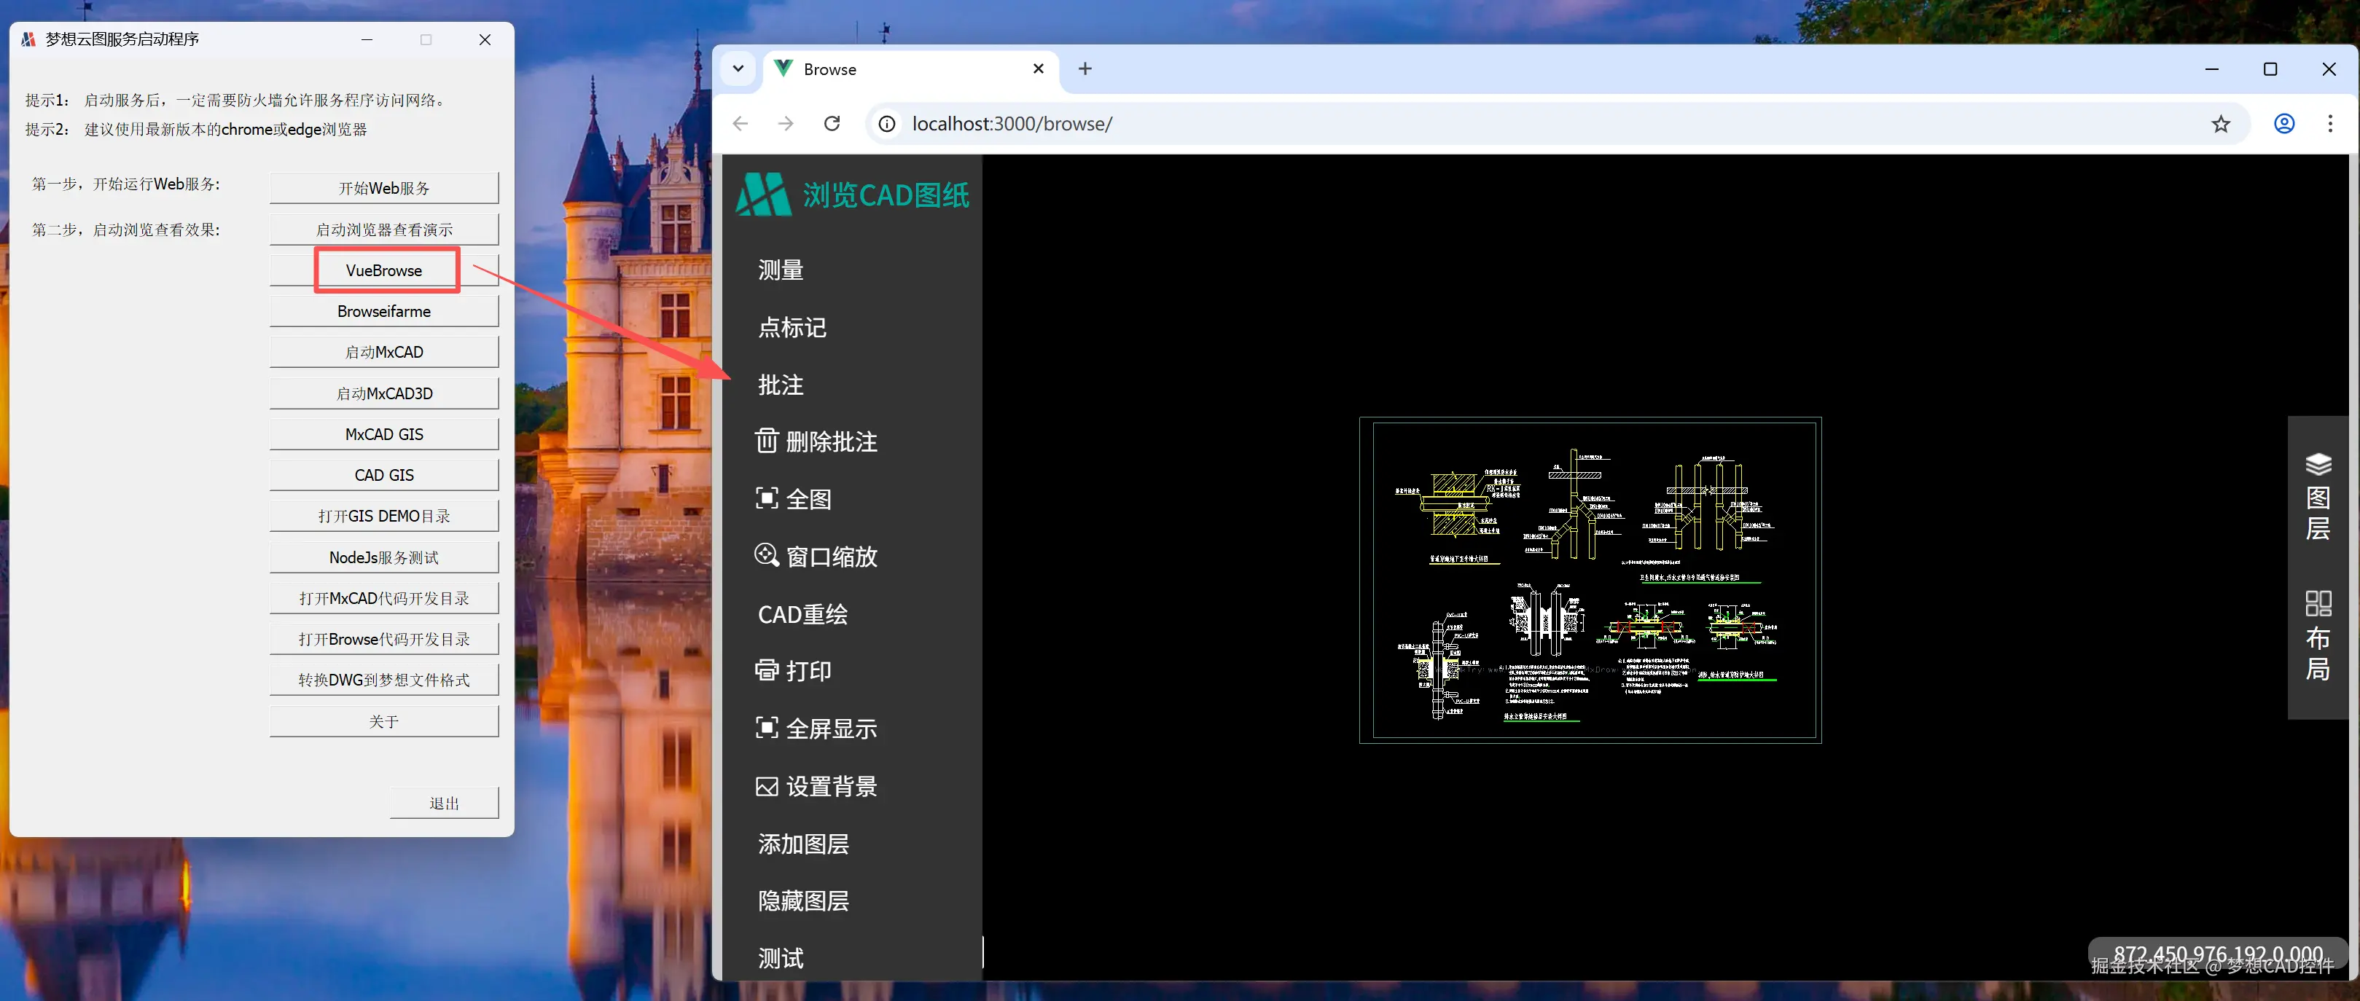Activate the fullscreen display (全屏显示) icon
The height and width of the screenshot is (1001, 2360).
[766, 728]
